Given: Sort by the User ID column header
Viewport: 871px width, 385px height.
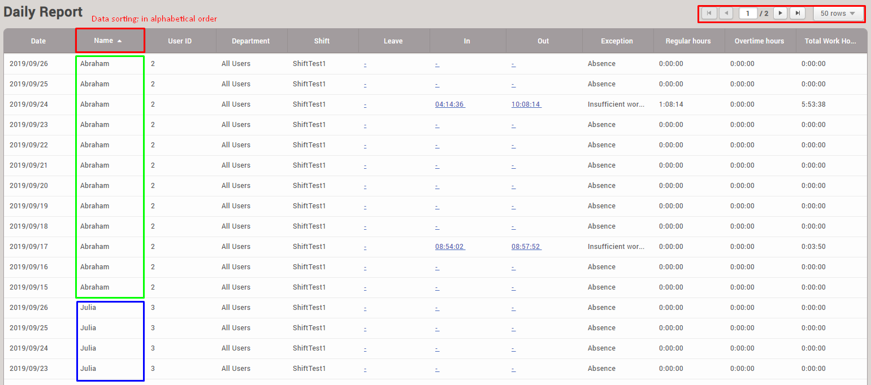Looking at the screenshot, I should coord(180,41).
